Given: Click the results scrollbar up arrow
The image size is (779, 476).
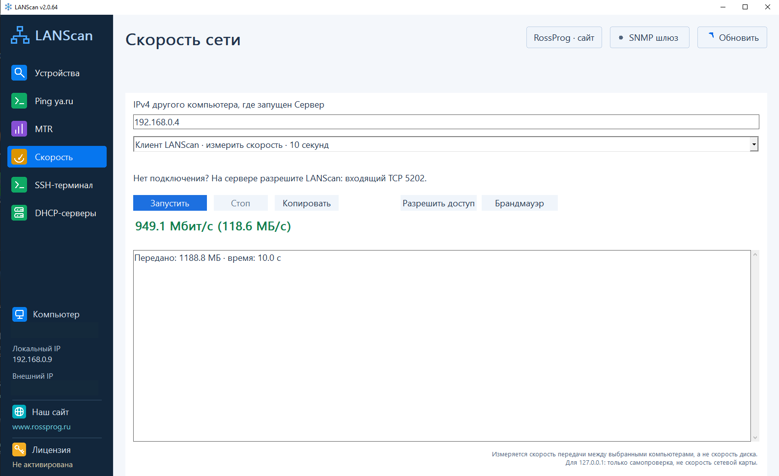Looking at the screenshot, I should 755,254.
